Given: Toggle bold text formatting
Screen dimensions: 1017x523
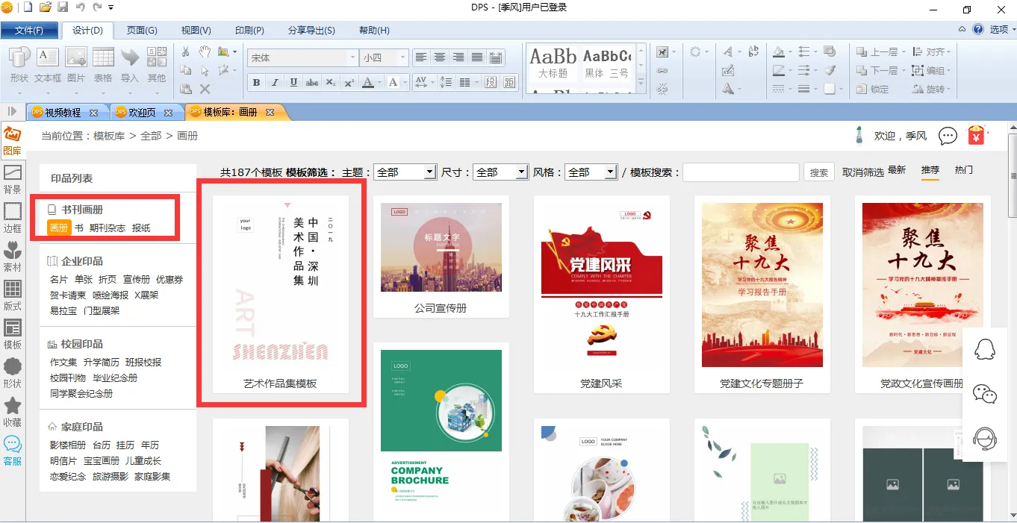Looking at the screenshot, I should tap(256, 83).
